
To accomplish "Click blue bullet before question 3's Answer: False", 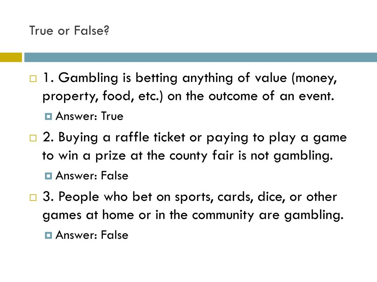I will click(48, 235).
